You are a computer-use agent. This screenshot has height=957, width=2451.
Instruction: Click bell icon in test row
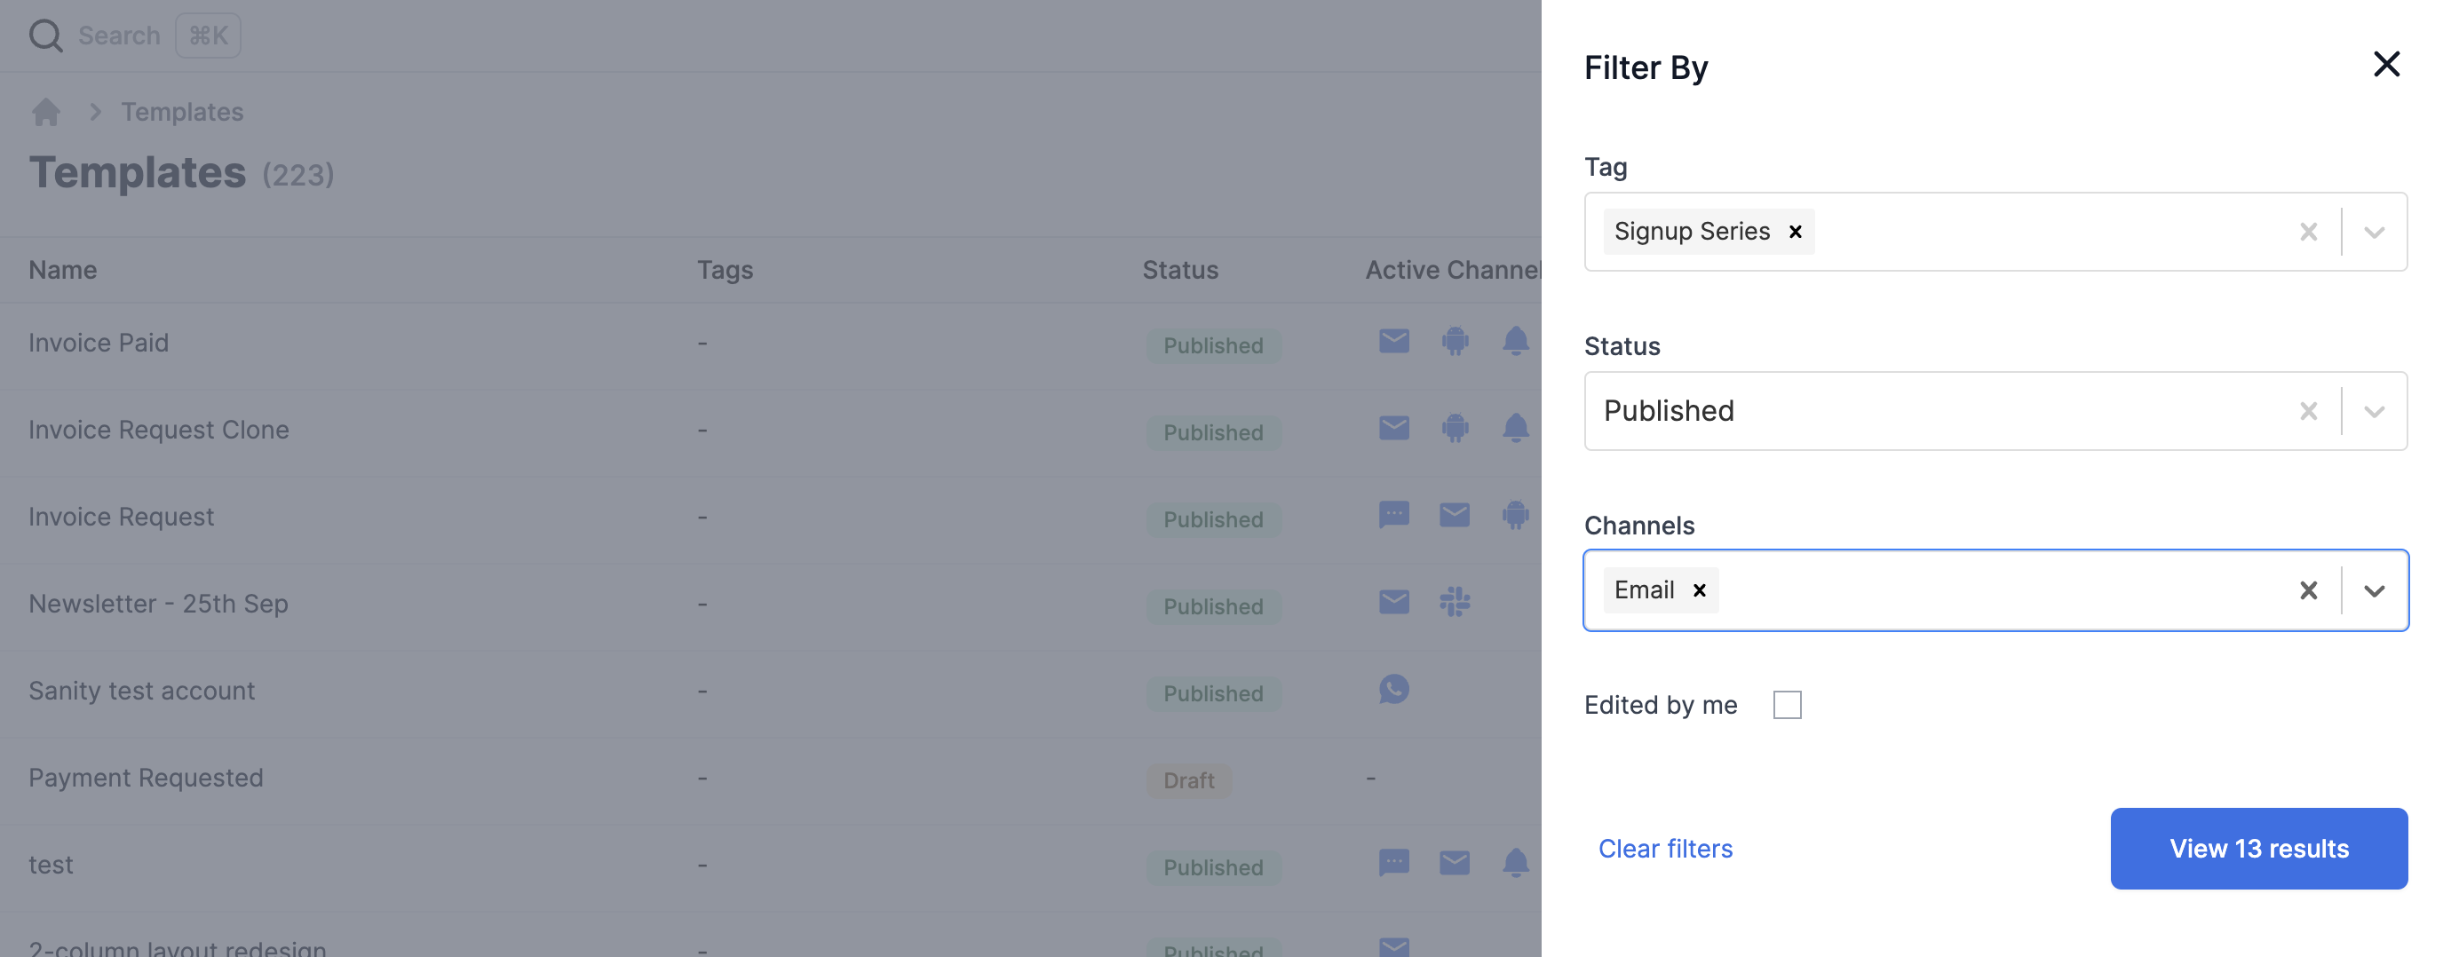pos(1515,863)
